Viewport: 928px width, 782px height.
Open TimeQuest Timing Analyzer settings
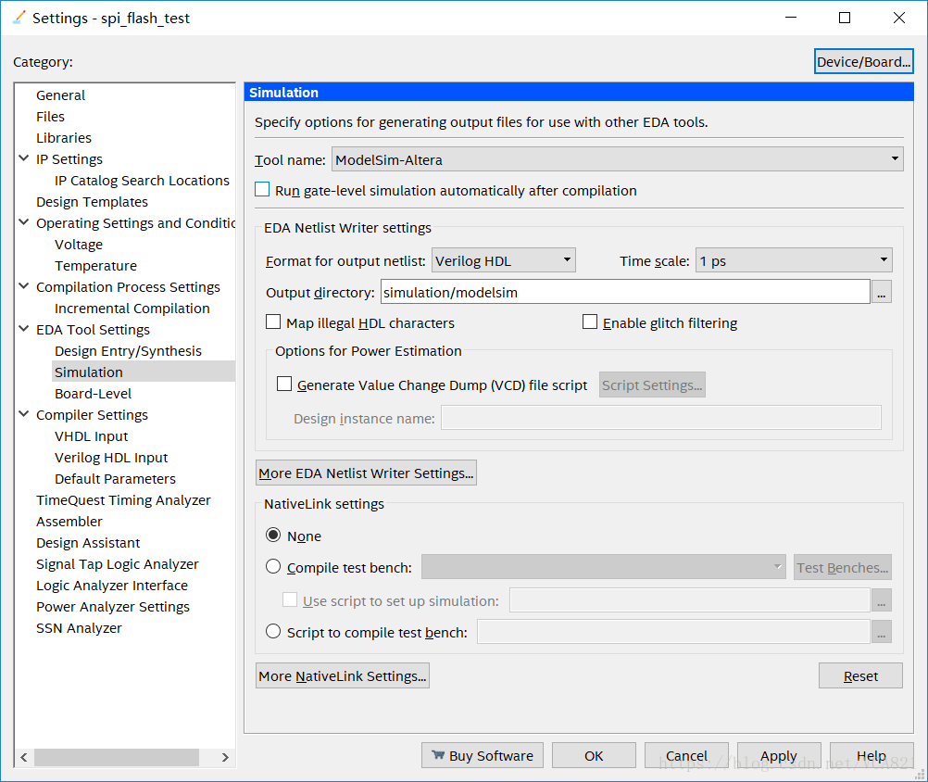pyautogui.click(x=123, y=500)
